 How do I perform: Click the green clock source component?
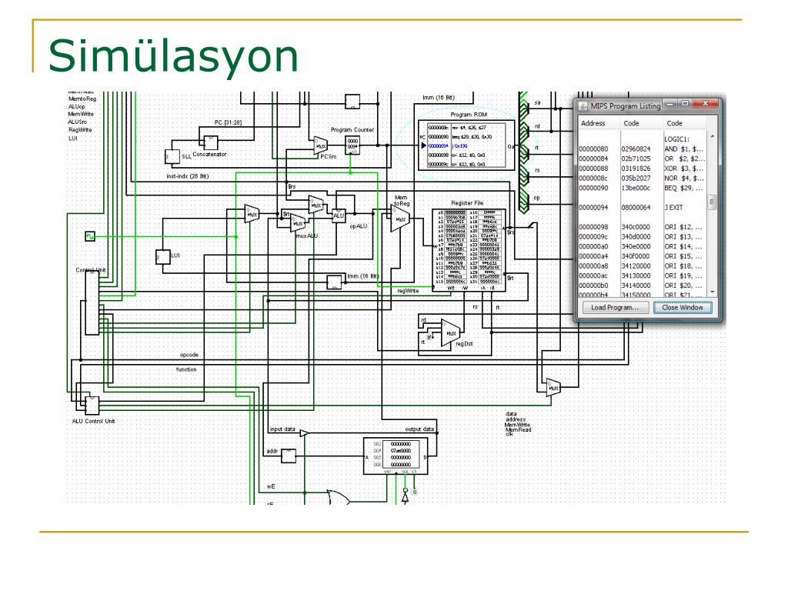pos(90,236)
